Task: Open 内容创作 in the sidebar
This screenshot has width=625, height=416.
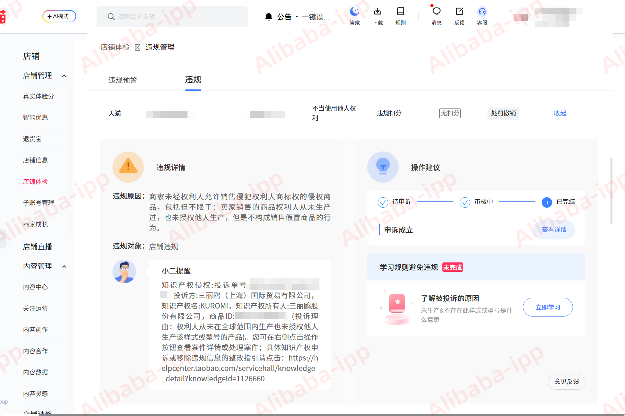Action: (35, 329)
